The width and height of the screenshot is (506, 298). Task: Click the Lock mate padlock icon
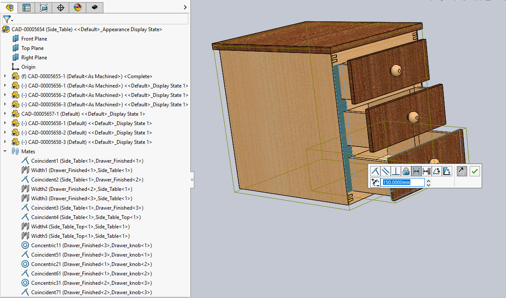(406, 171)
